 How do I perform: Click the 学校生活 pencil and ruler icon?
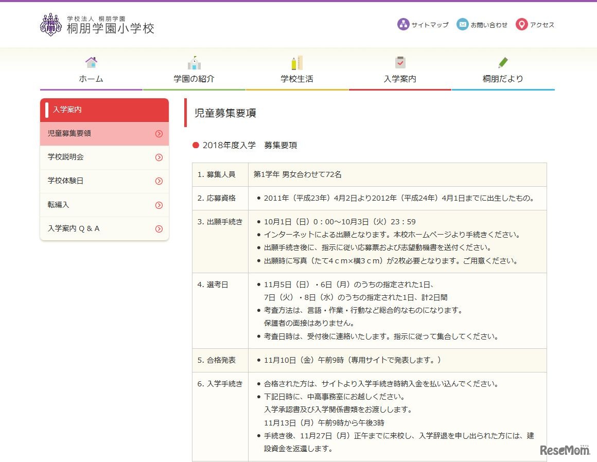coord(297,62)
